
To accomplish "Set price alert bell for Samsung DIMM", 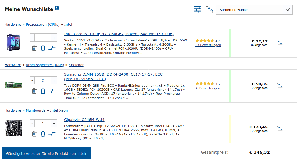I will pyautogui.click(x=43, y=91).
